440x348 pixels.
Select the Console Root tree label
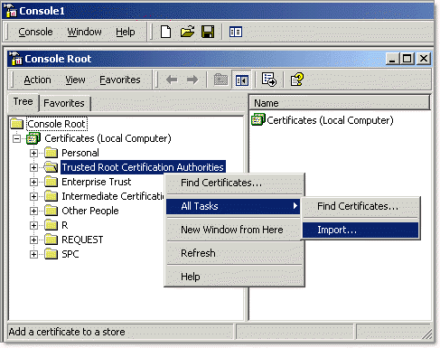[x=57, y=124]
